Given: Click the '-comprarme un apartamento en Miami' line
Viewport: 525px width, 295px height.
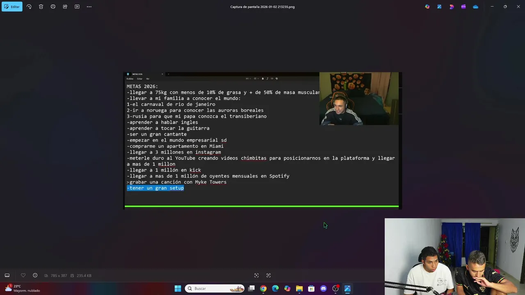Looking at the screenshot, I should coord(175,146).
